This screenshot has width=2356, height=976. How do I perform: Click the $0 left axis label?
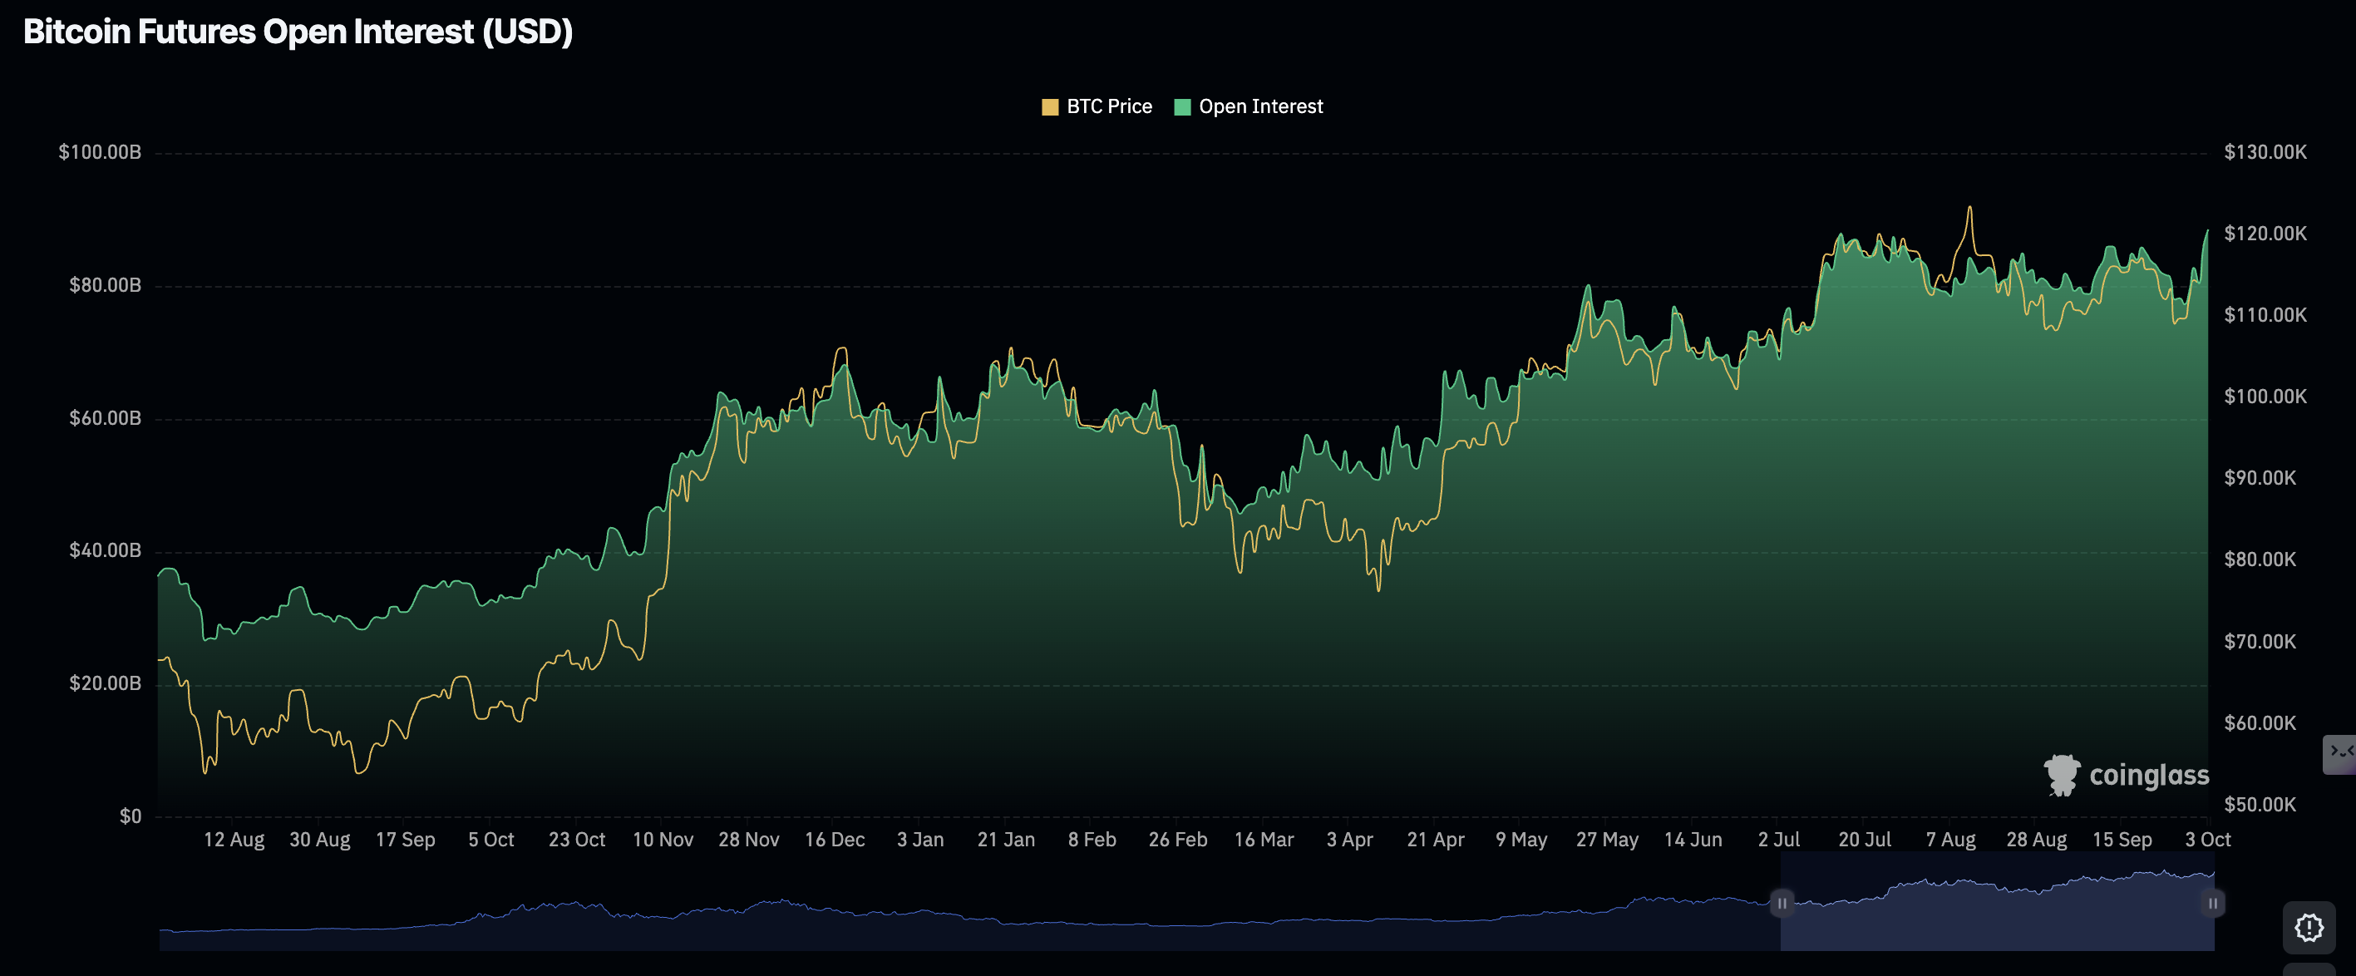click(130, 816)
